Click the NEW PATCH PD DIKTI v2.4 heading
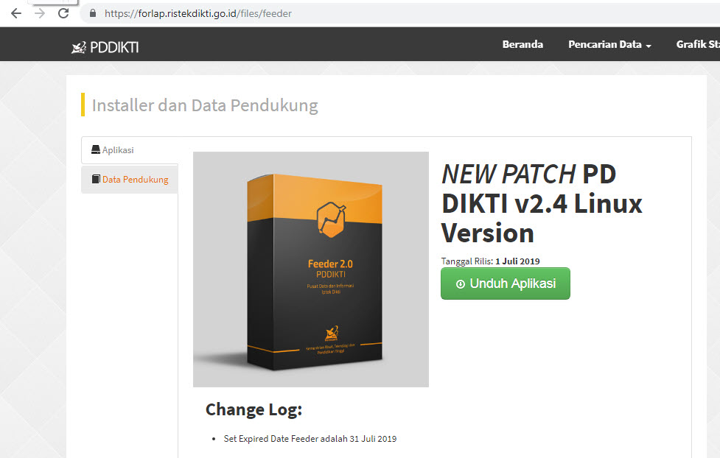 coord(542,203)
